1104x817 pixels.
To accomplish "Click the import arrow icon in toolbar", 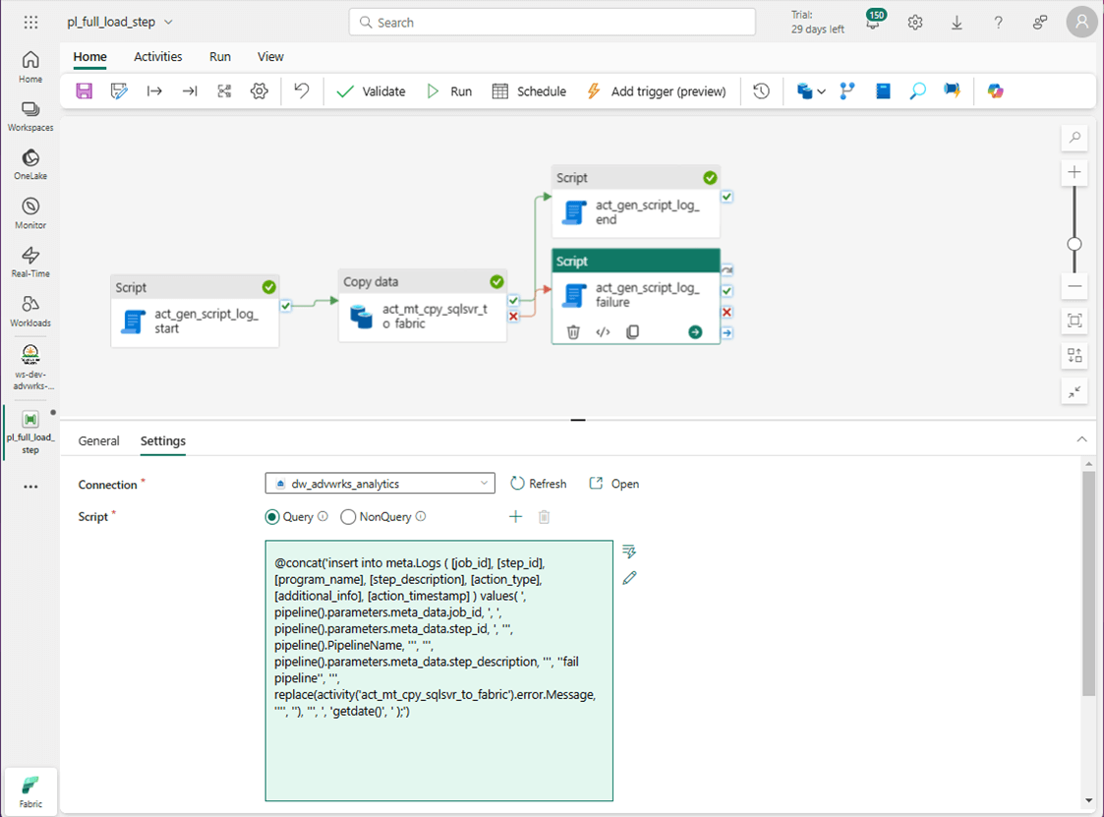I will [x=154, y=90].
